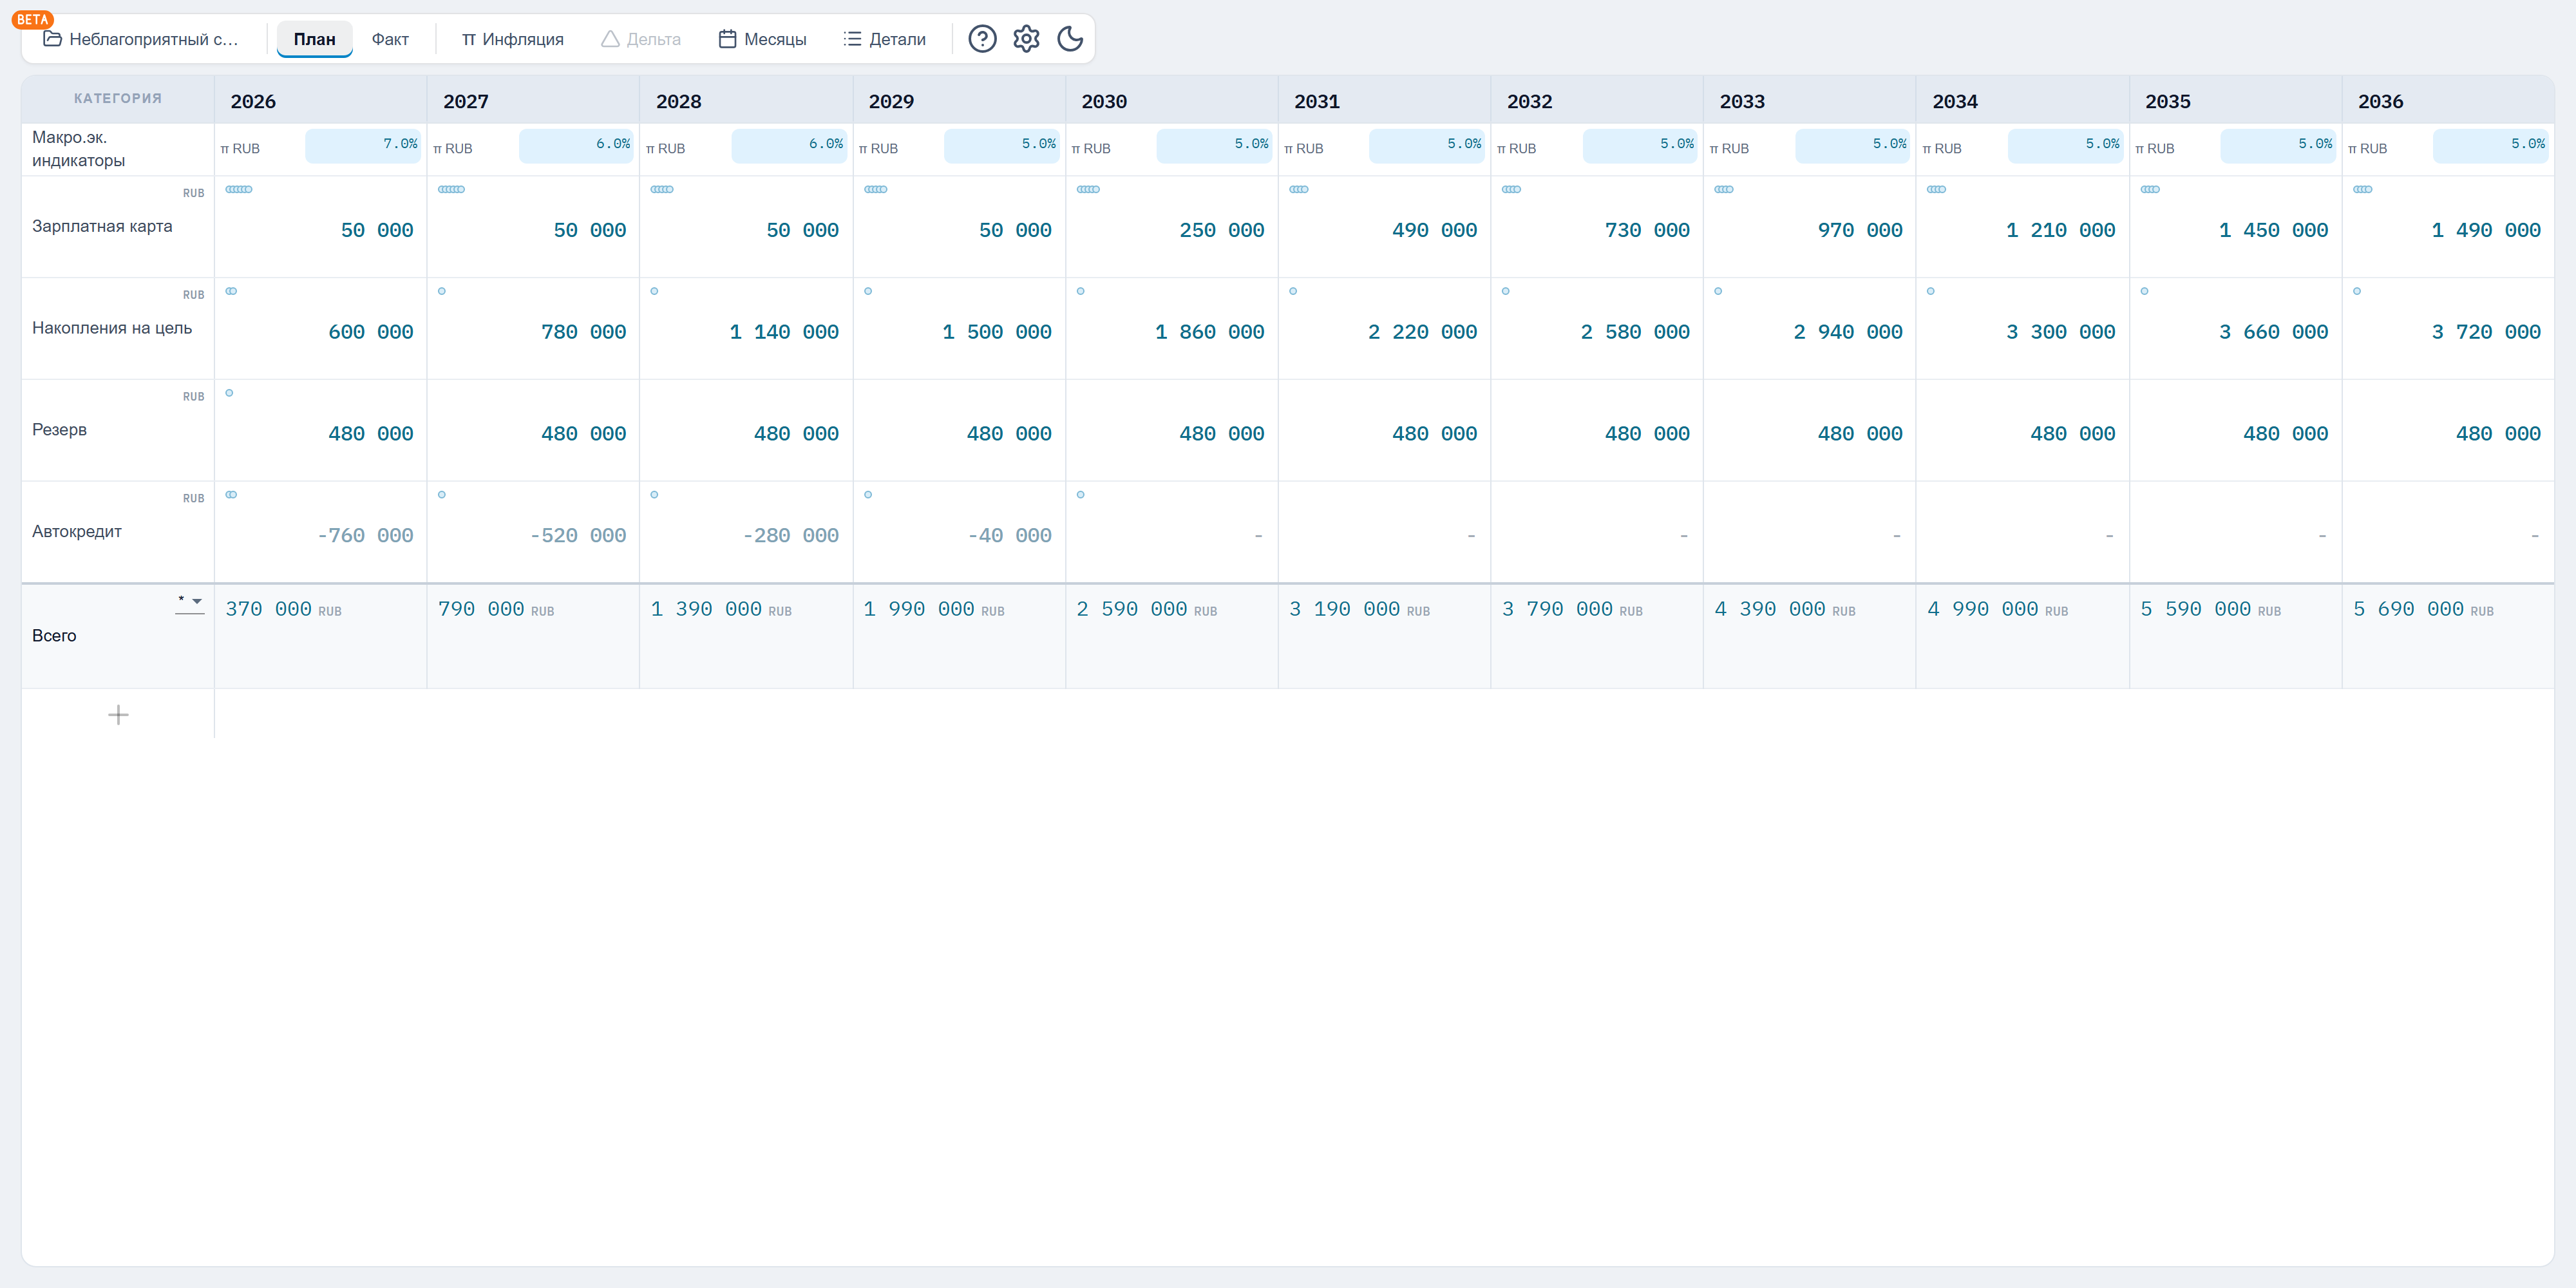Toggle the Месяцы view
This screenshot has width=2576, height=1288.
click(762, 39)
